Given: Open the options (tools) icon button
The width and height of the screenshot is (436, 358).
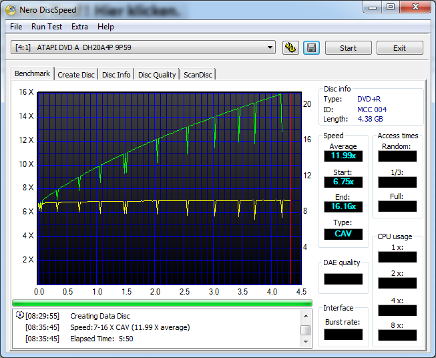Looking at the screenshot, I should [x=290, y=48].
